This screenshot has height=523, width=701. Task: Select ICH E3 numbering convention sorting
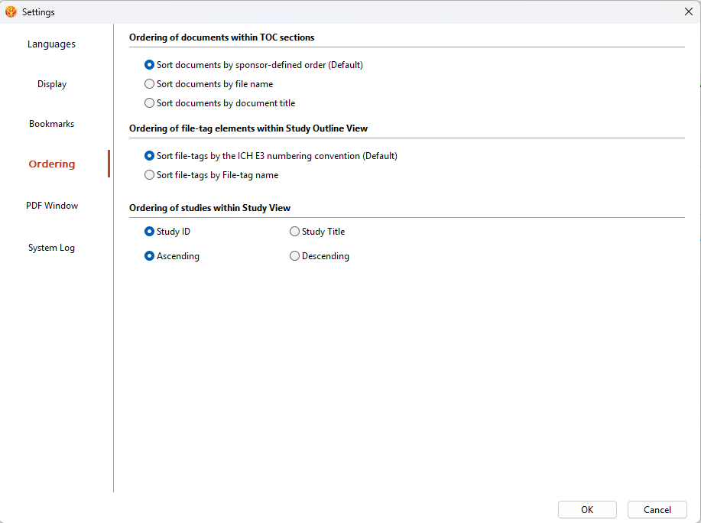271,156
